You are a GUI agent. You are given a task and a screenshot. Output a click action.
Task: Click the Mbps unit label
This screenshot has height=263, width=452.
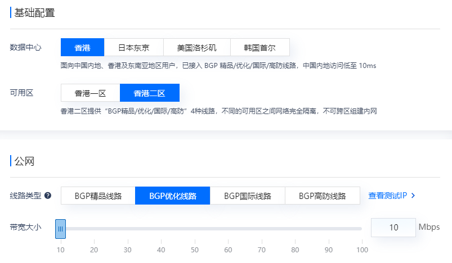tap(429, 227)
